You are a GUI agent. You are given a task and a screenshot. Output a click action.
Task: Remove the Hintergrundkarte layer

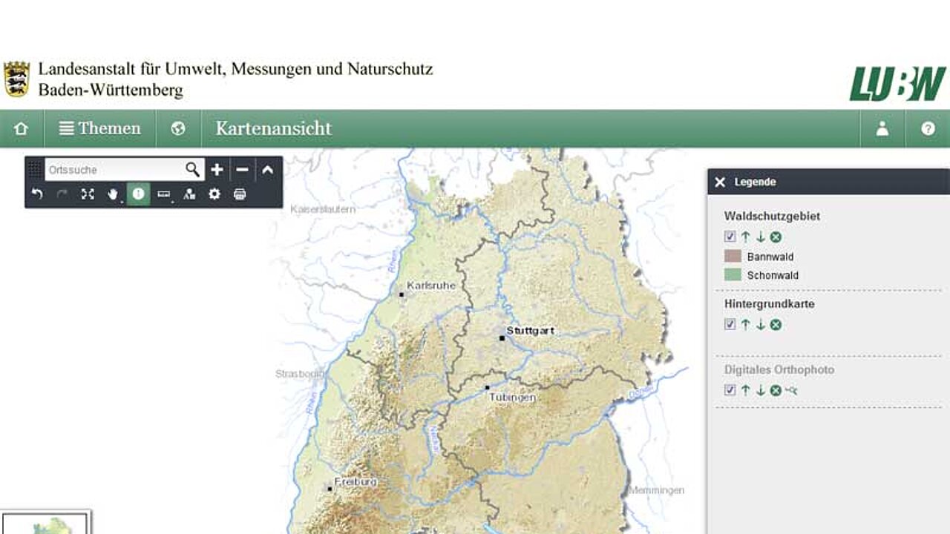click(x=776, y=324)
